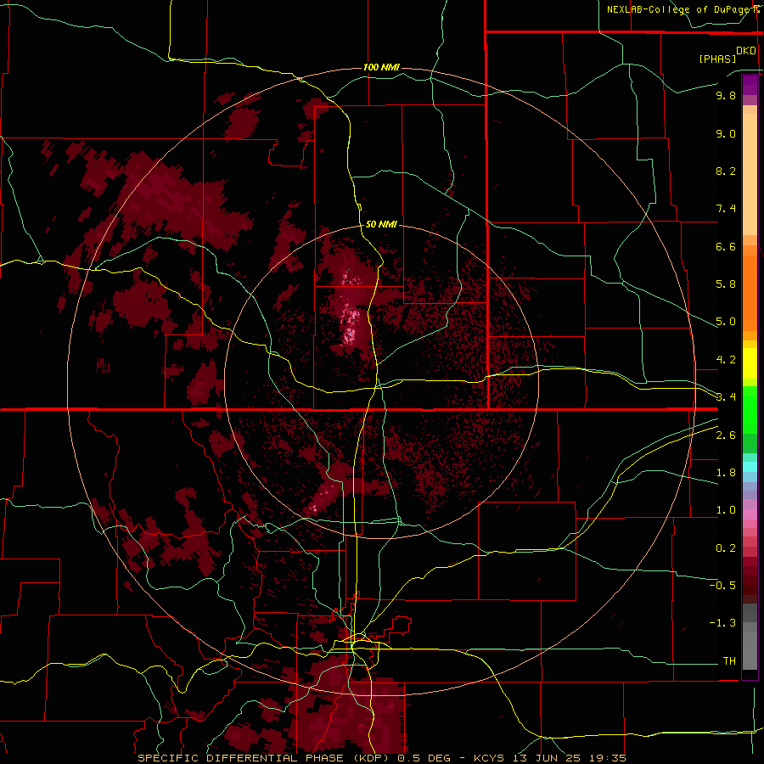Click the bright green color bar segment
This screenshot has width=764, height=764.
[x=750, y=410]
